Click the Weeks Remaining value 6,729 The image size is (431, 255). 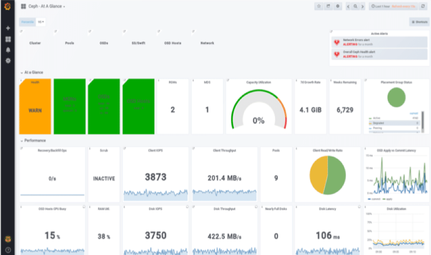pyautogui.click(x=345, y=110)
